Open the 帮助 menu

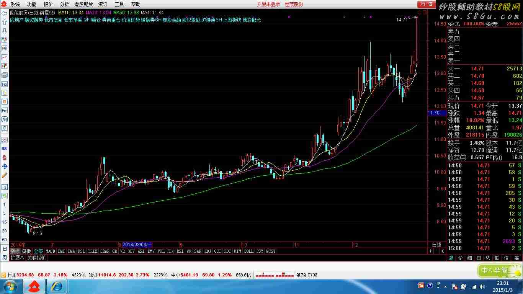click(x=136, y=4)
